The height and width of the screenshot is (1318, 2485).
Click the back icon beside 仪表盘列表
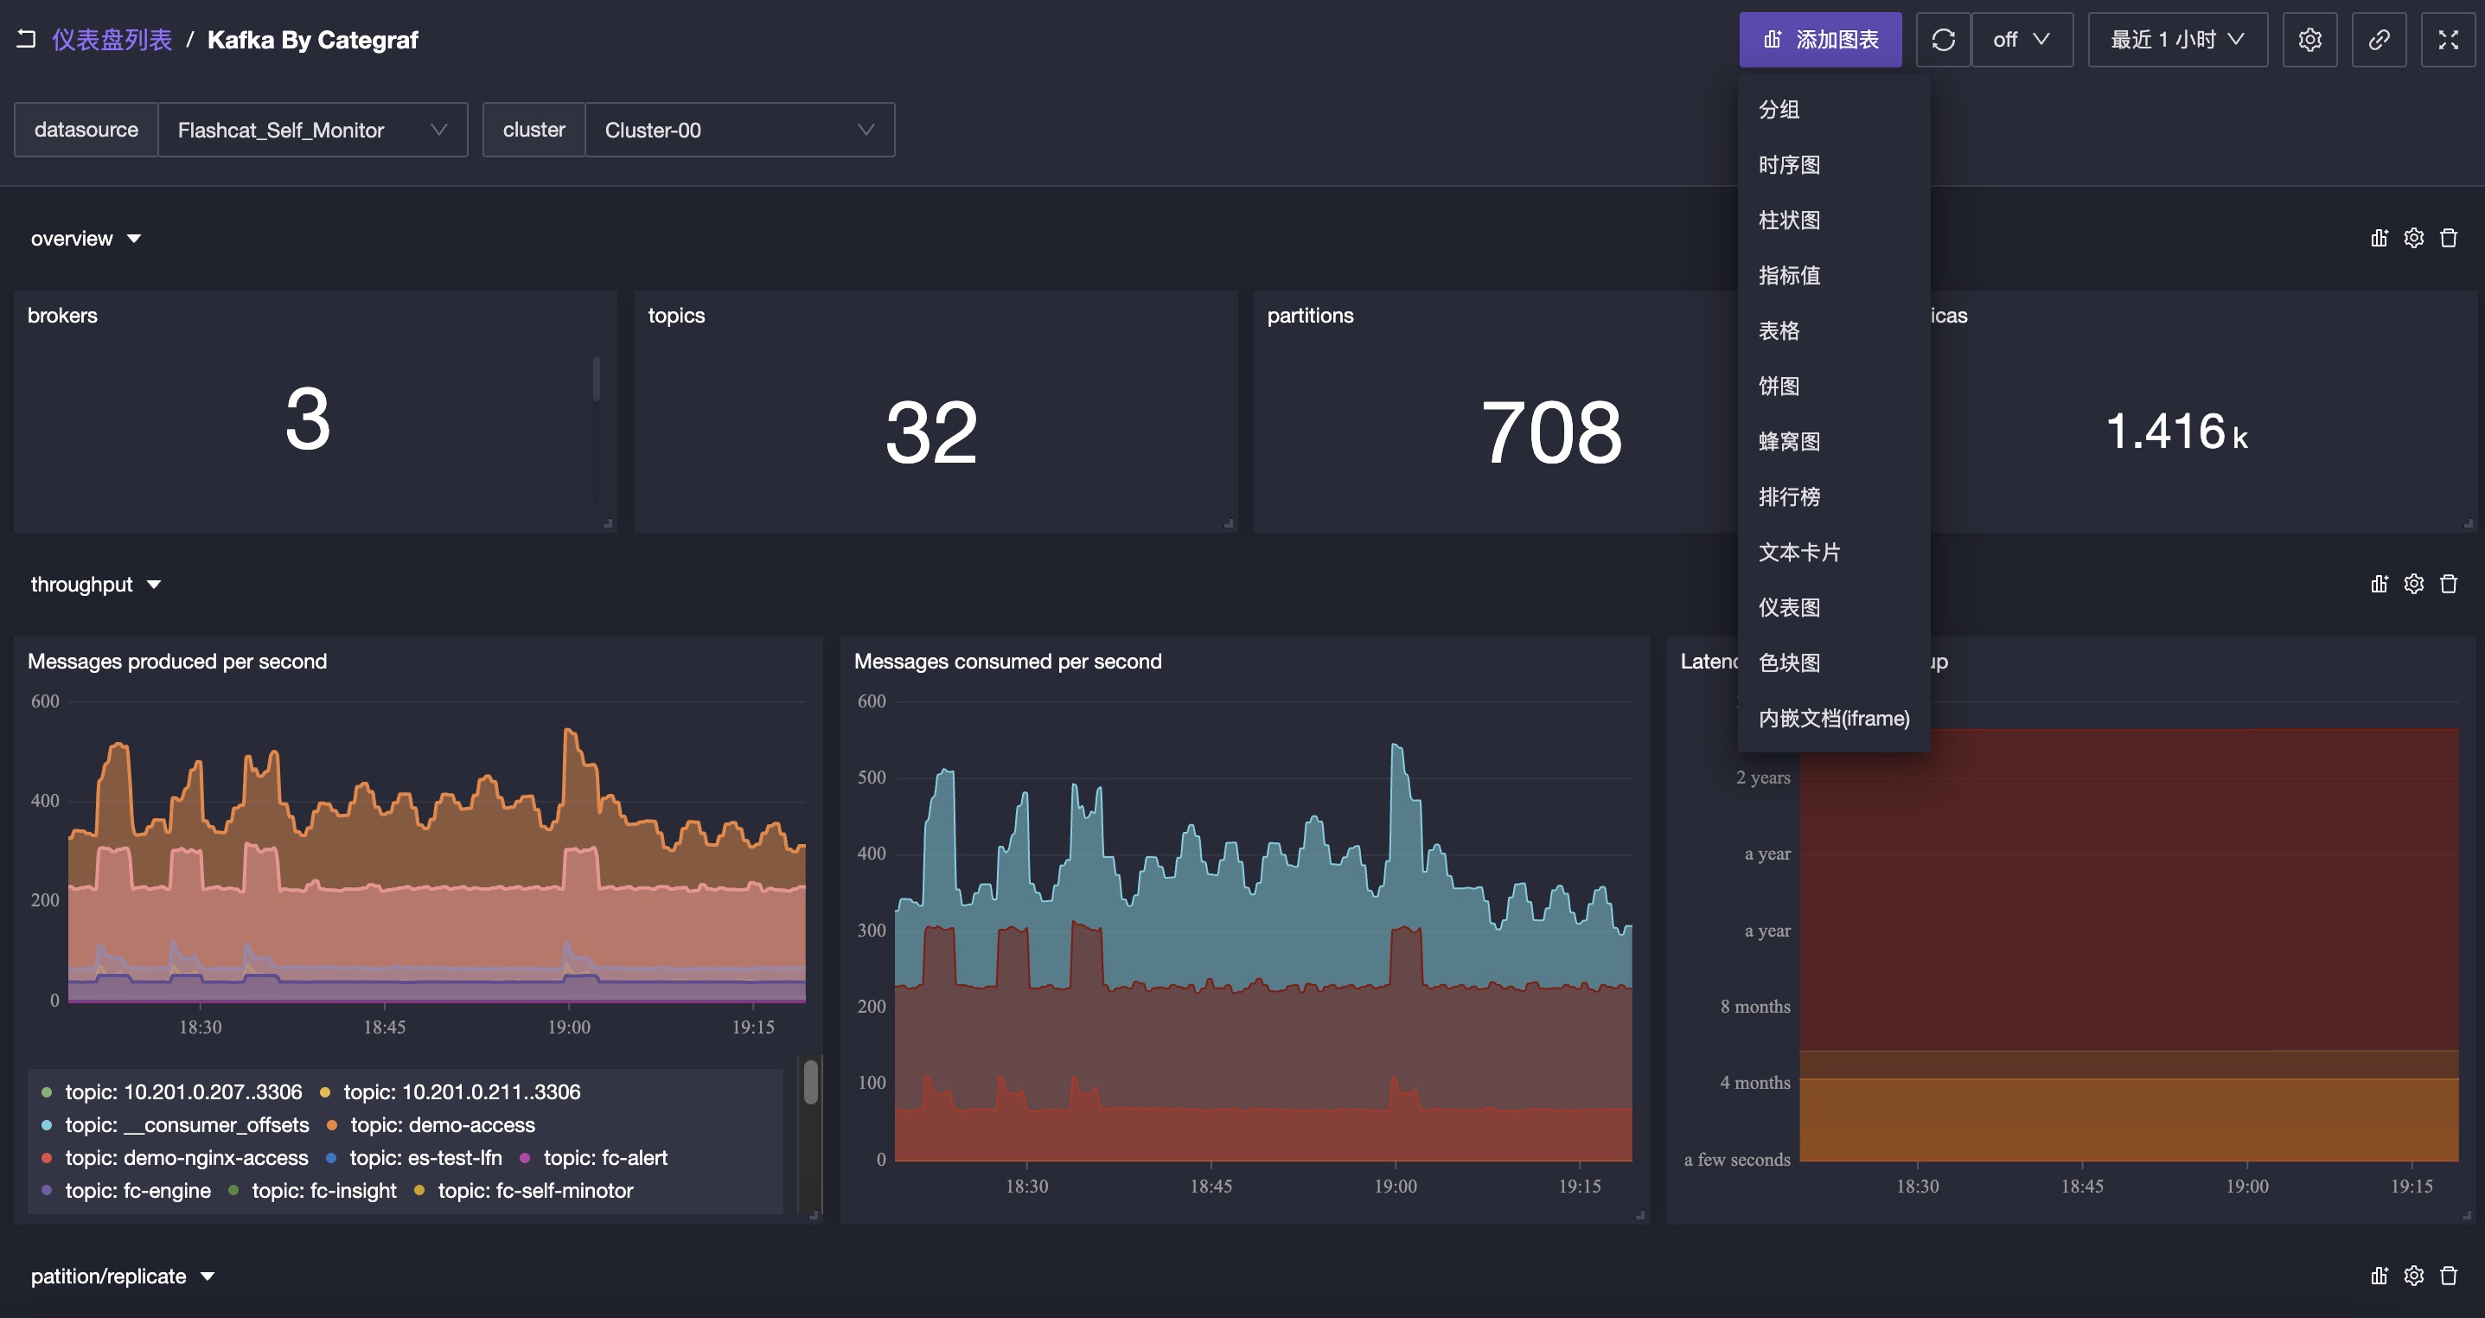tap(26, 40)
